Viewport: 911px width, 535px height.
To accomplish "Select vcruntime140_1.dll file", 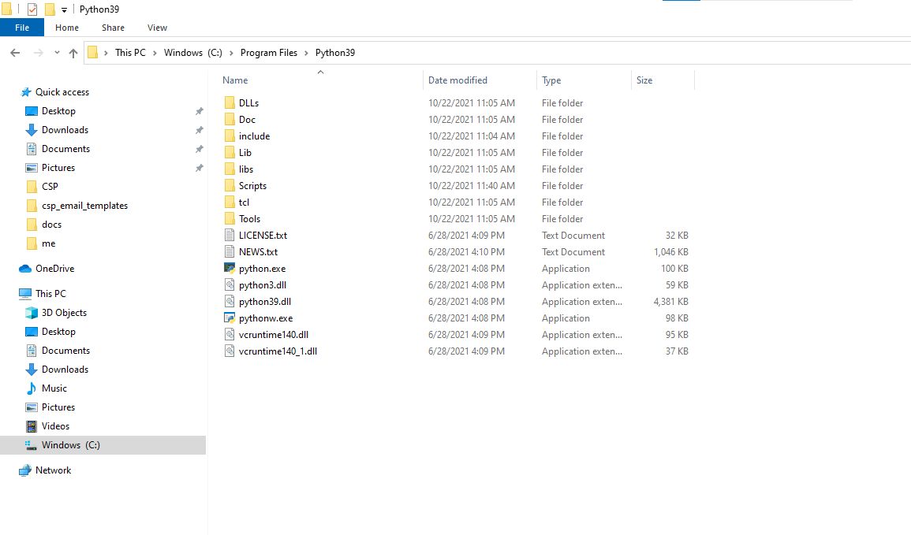I will pos(278,351).
